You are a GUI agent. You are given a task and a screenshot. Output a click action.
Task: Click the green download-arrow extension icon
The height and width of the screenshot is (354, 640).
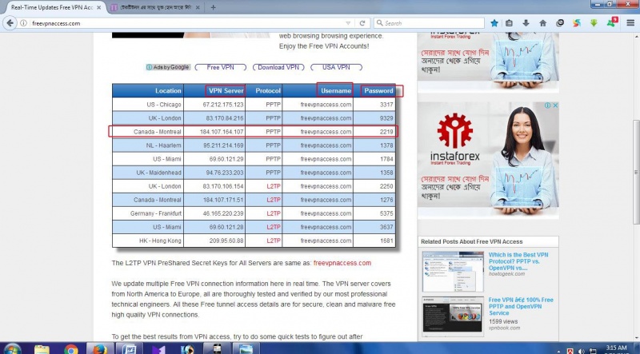point(594,23)
